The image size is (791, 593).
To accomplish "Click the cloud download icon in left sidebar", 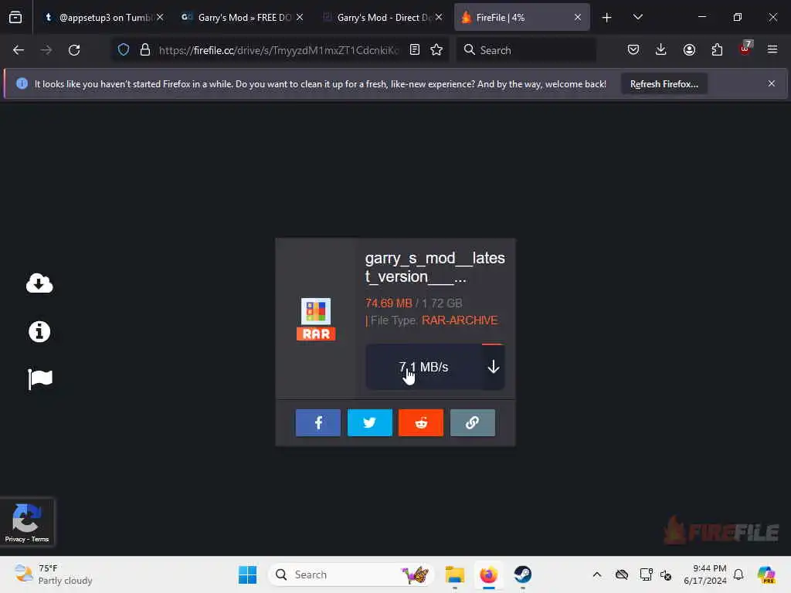I will [39, 283].
